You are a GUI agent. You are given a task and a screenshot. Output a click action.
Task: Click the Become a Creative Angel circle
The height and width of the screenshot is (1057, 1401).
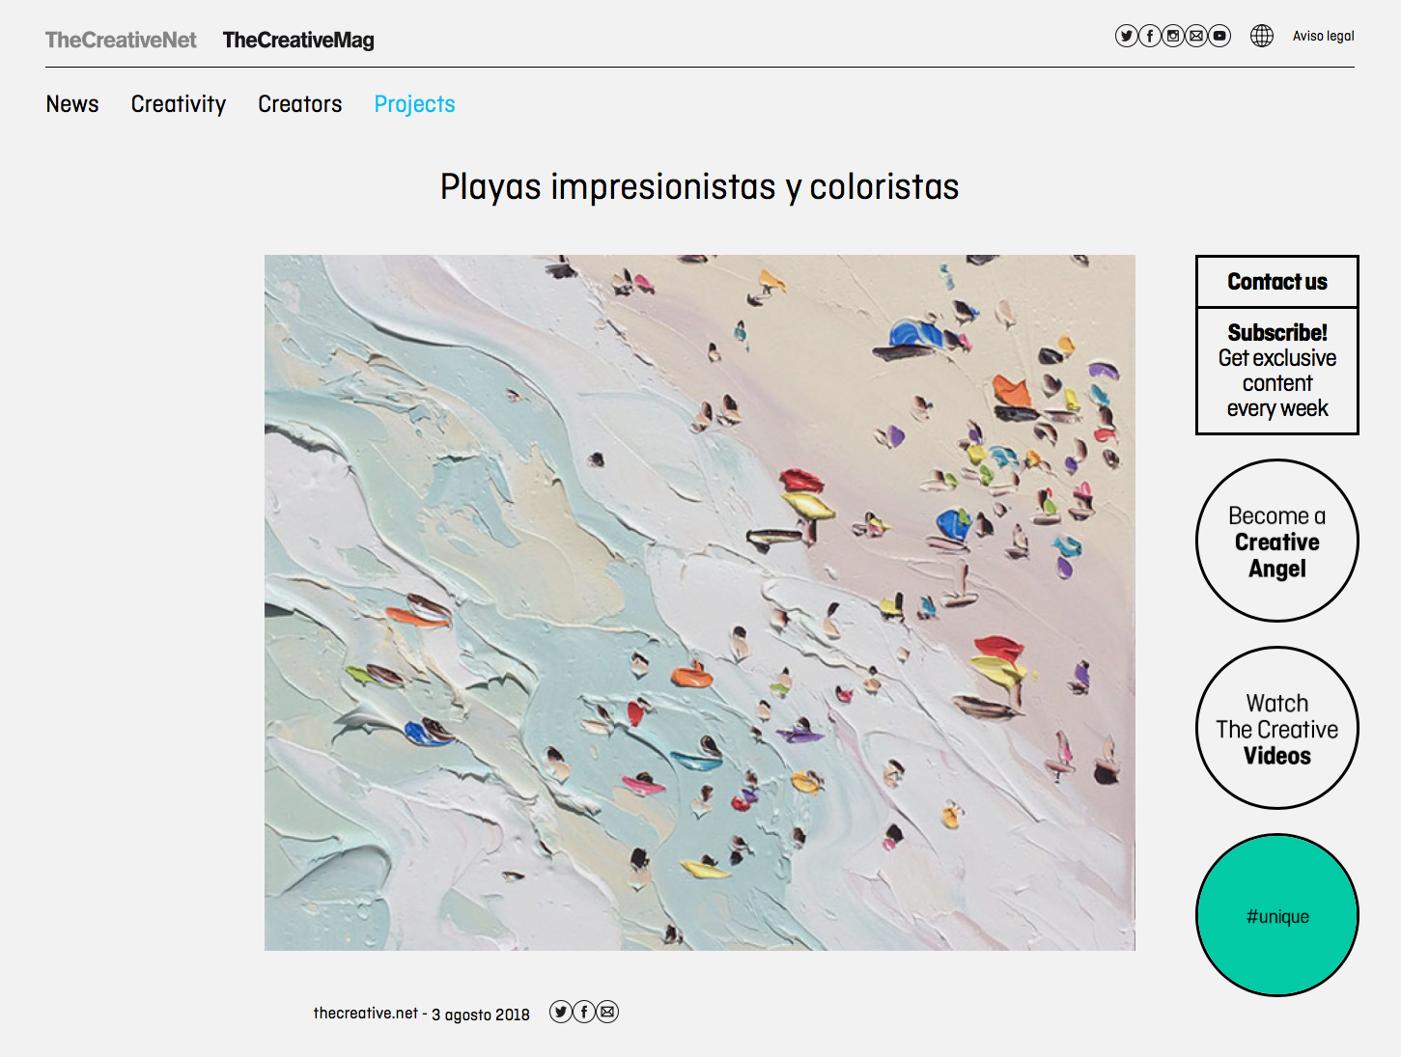click(x=1276, y=541)
